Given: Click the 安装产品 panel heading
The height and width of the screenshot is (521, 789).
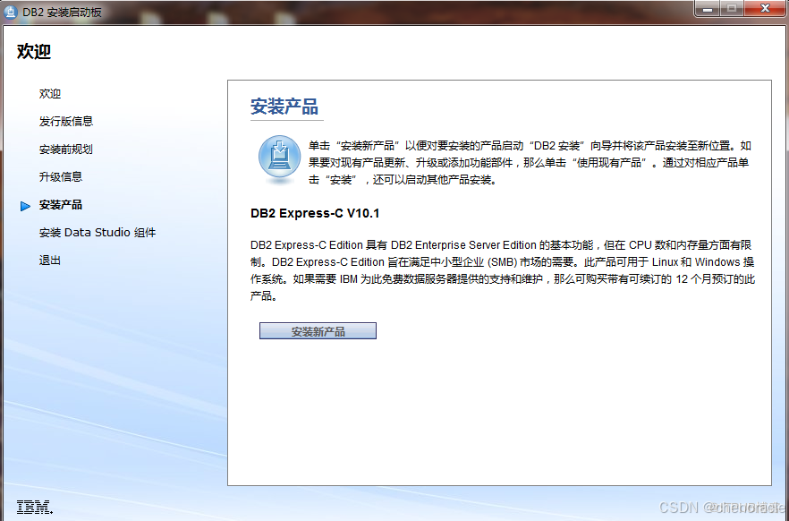Looking at the screenshot, I should 284,107.
